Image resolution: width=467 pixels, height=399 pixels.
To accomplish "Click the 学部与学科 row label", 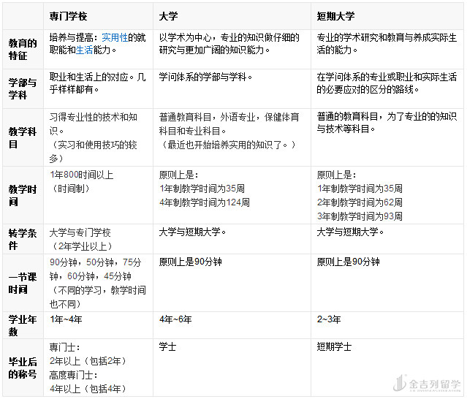I will pos(22,88).
